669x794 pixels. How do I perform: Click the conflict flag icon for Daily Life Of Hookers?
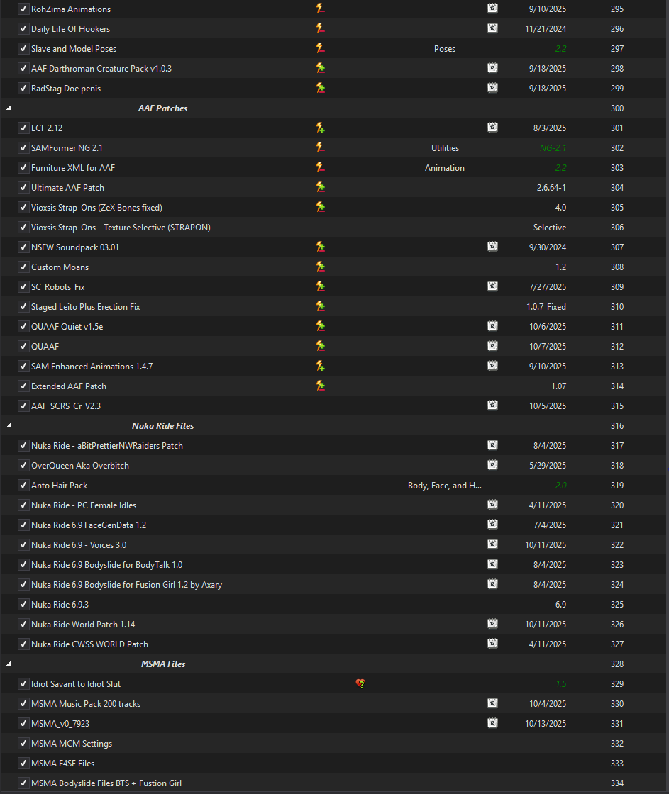(320, 28)
